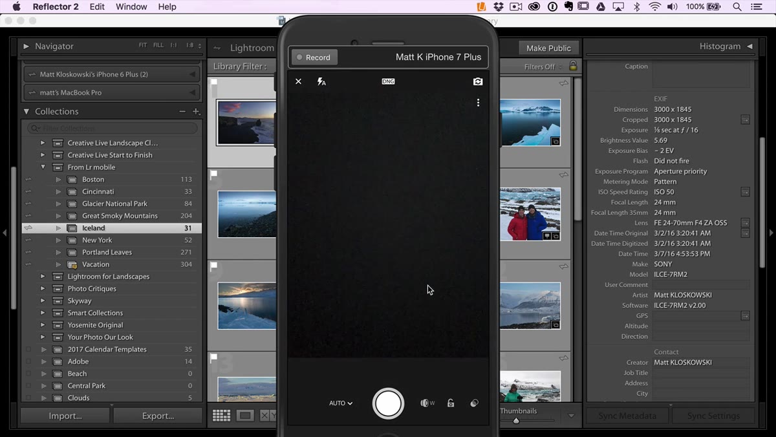Collapse the Collections panel
Image resolution: width=776 pixels, height=437 pixels.
(x=27, y=111)
